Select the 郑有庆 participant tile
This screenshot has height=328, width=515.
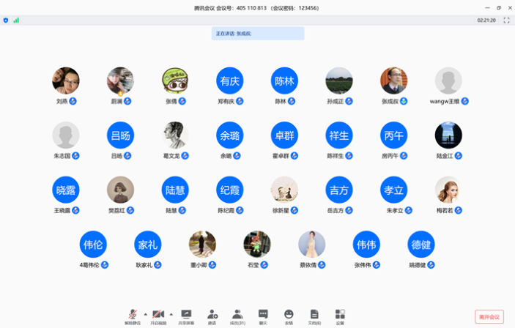coord(230,81)
